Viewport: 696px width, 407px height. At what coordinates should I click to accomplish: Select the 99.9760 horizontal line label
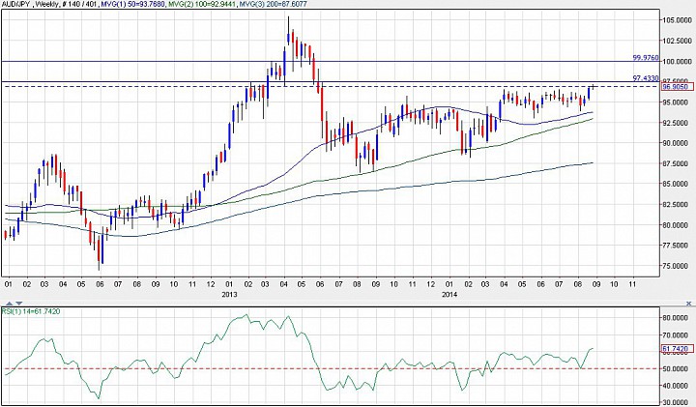coord(646,58)
